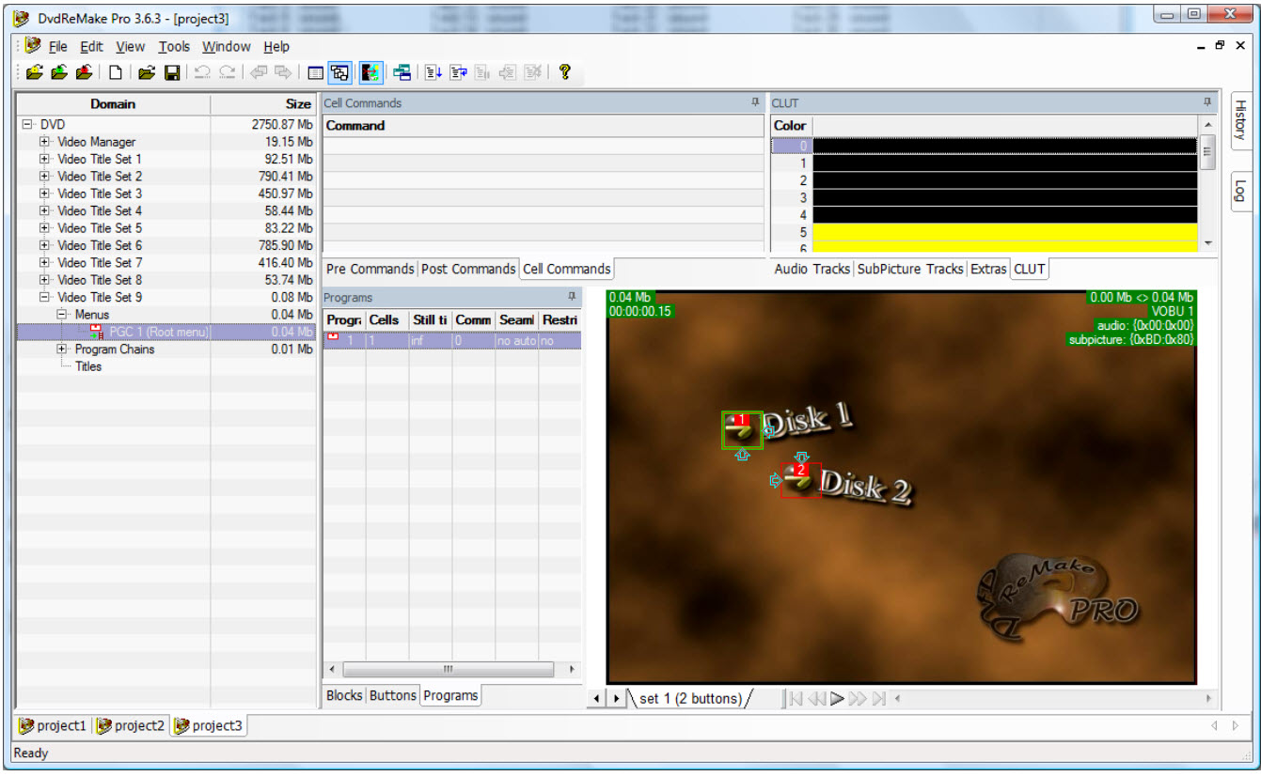Expand Video Title Set 1
This screenshot has height=776, width=1261.
(44, 159)
